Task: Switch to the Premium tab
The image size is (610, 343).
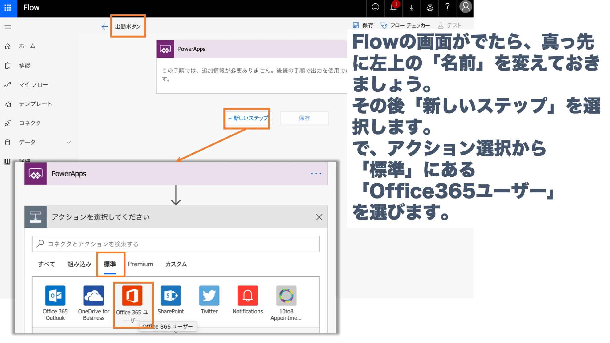Action: pos(140,264)
